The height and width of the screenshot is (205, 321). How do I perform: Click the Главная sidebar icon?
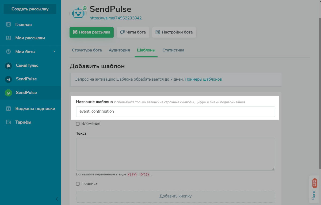tap(9, 24)
